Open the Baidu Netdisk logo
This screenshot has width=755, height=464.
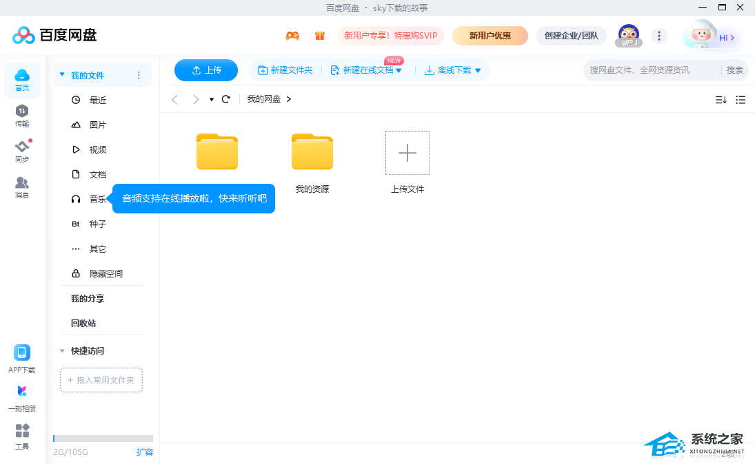54,35
